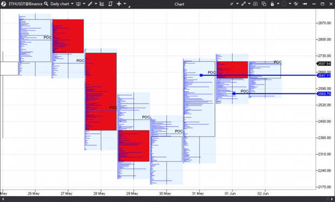Image resolution: width=335 pixels, height=202 pixels.
Task: Select the lower blue POC line square handle
Action: click(234, 93)
